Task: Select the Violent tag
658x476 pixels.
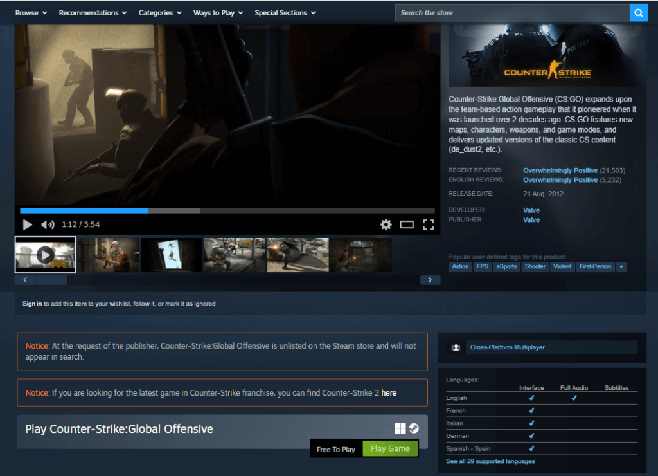Action: tap(562, 267)
